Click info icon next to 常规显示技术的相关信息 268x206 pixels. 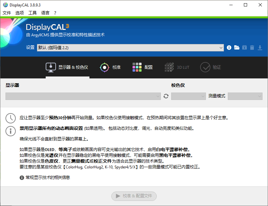tap(22, 178)
